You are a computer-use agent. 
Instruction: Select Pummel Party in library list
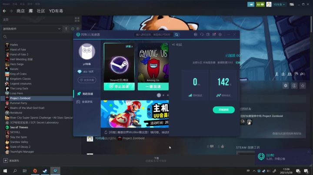pos(18,103)
